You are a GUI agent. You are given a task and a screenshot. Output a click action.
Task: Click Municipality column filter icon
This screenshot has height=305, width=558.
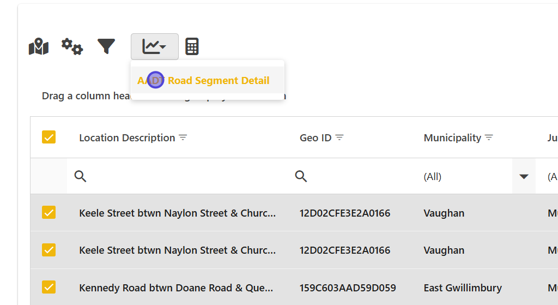click(489, 137)
